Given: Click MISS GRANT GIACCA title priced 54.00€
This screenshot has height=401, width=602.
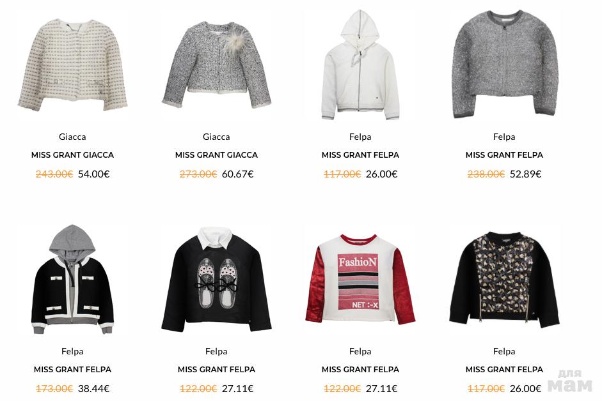Looking at the screenshot, I should point(72,155).
